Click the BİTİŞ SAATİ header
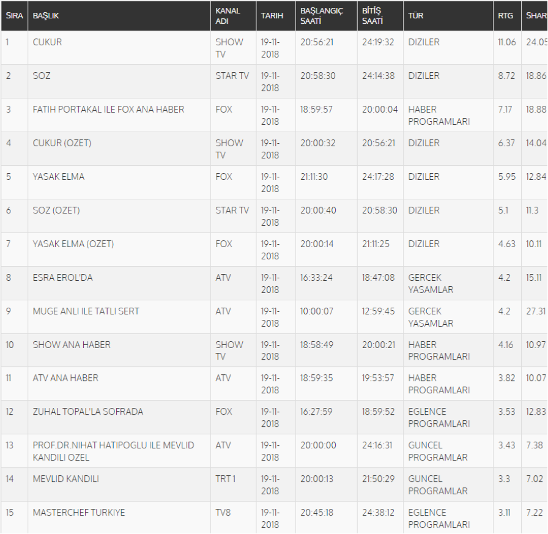 372,15
